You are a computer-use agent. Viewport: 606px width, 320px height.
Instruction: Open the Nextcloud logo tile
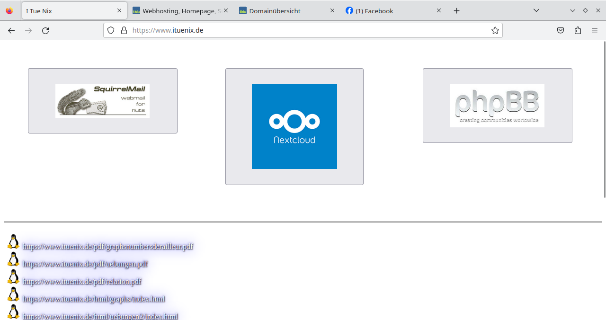click(x=294, y=126)
